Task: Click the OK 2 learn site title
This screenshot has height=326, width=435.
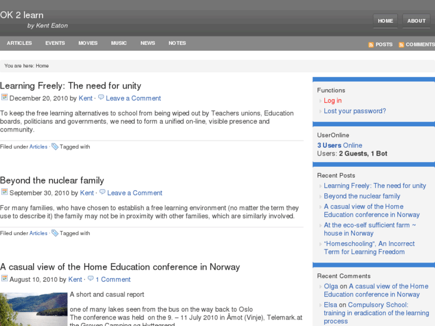Action: click(x=22, y=15)
